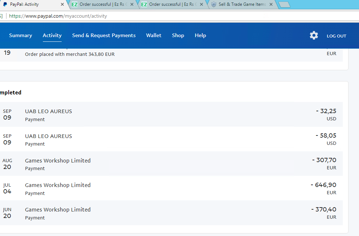Viewport: 359px width, 236px height.
Task: Switch to second Order successful tab
Action: (173, 4)
